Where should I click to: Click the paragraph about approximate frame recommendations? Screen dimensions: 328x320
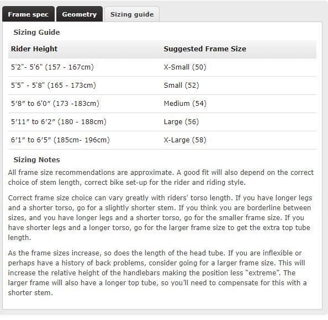[161, 178]
